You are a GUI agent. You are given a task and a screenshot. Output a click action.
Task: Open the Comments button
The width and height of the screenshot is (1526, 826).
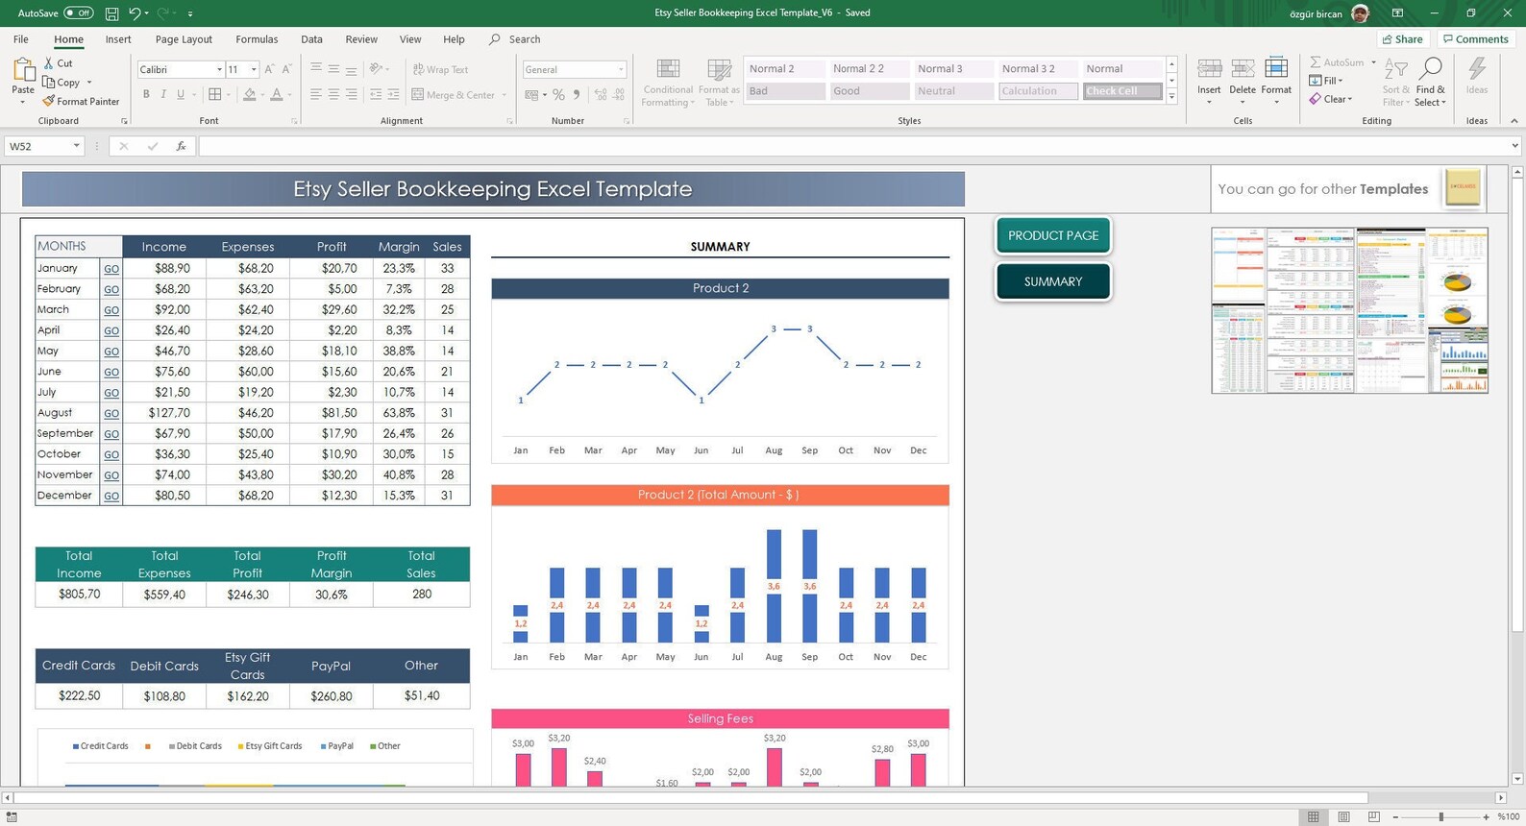click(1476, 39)
